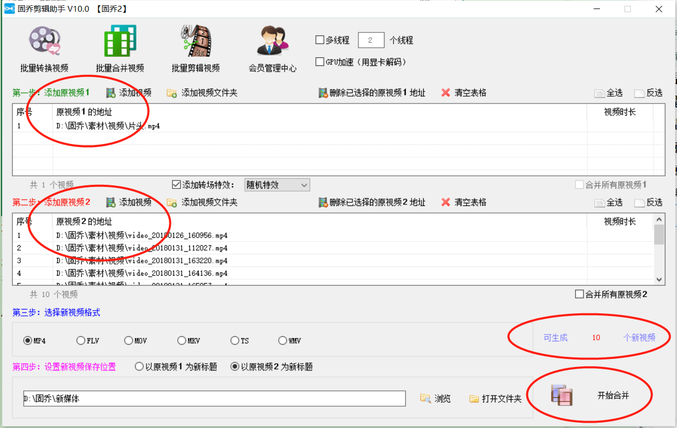Image resolution: width=677 pixels, height=428 pixels.
Task: Click 添加视频 icon in step one
Action: click(x=111, y=93)
